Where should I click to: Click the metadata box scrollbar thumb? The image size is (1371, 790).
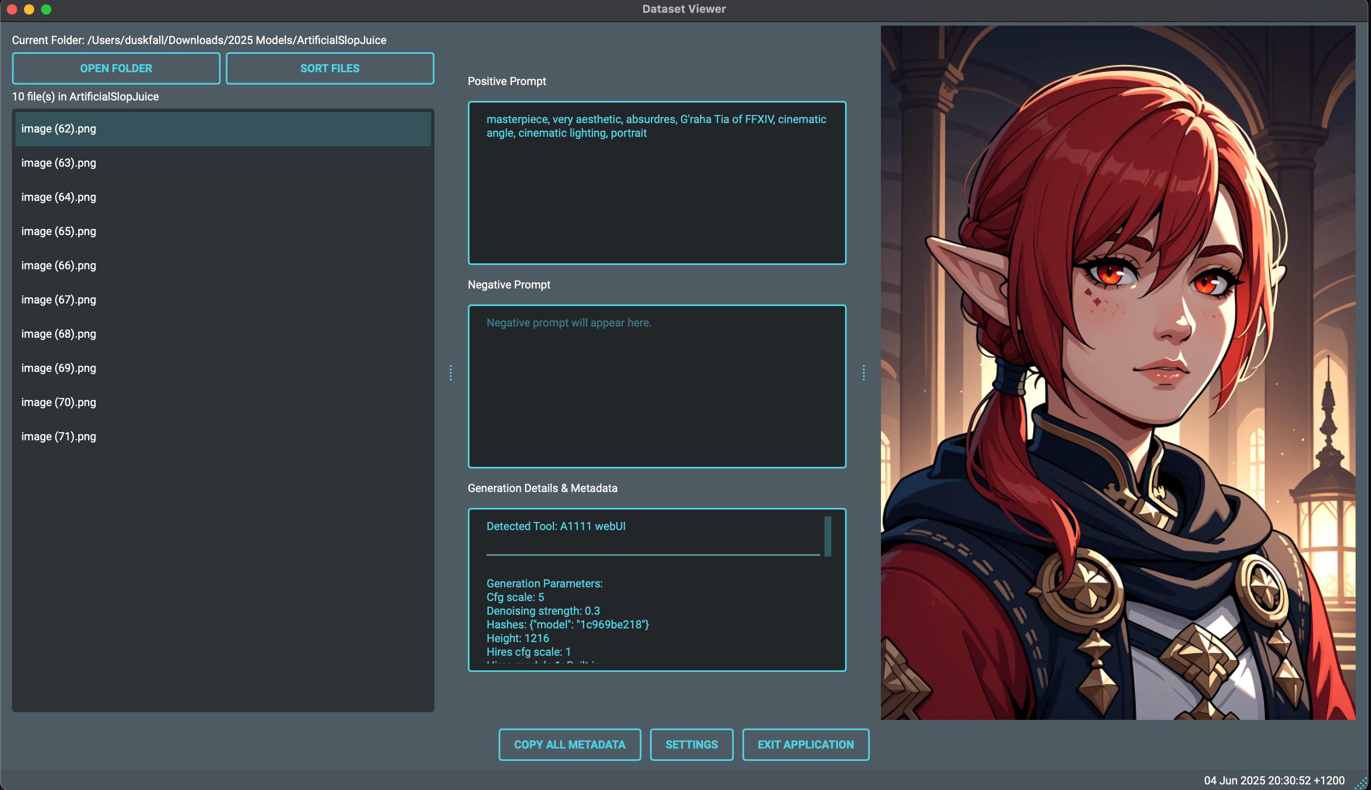pos(827,536)
